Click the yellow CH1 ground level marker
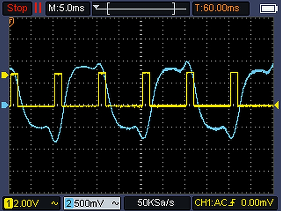 point(5,75)
